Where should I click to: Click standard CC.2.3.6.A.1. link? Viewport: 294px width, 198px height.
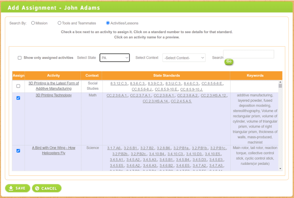tap(116, 95)
